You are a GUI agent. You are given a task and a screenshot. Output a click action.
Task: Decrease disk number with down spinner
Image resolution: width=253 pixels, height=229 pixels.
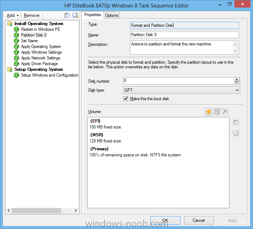tap(237, 82)
